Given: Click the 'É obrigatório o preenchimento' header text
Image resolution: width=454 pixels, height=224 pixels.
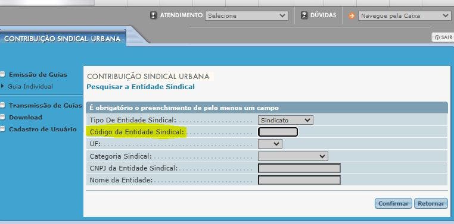Looking at the screenshot, I should (x=184, y=108).
